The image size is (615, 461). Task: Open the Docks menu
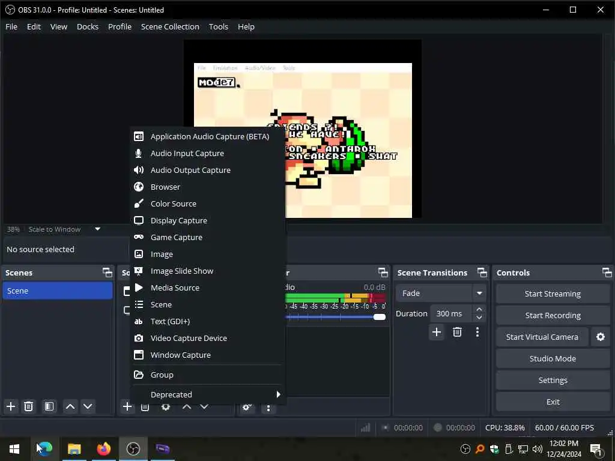[x=88, y=26]
